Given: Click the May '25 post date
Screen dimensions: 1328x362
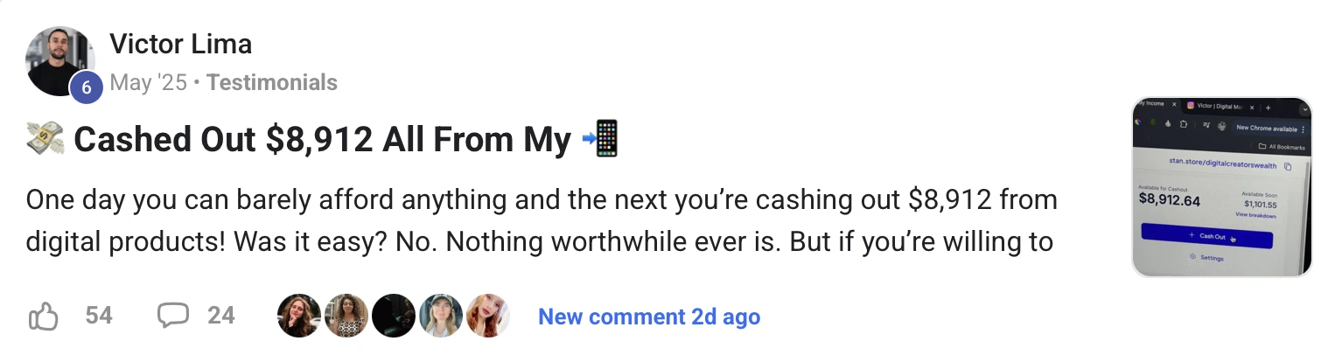Looking at the screenshot, I should tap(149, 83).
